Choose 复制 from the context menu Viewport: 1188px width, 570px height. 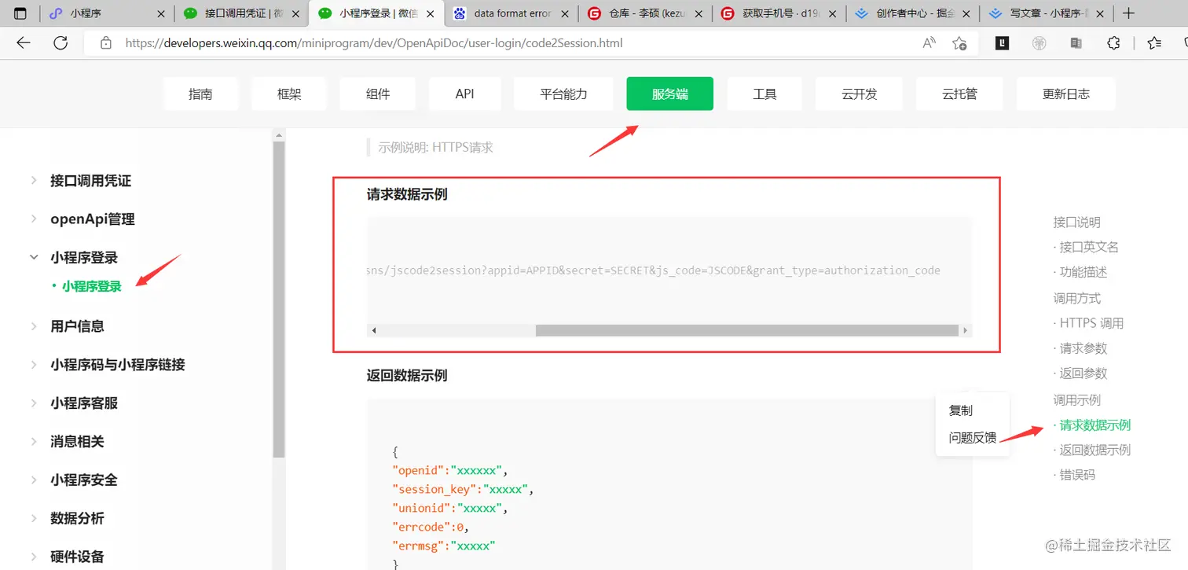click(x=961, y=410)
